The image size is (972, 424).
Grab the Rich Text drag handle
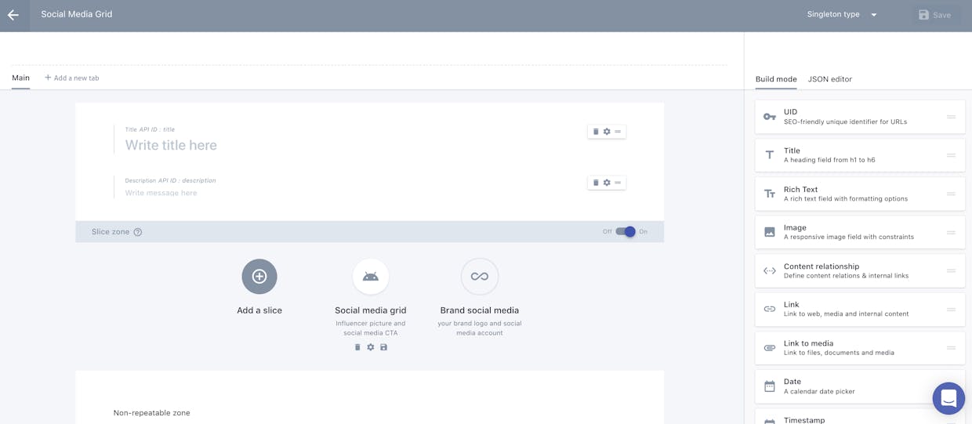951,194
